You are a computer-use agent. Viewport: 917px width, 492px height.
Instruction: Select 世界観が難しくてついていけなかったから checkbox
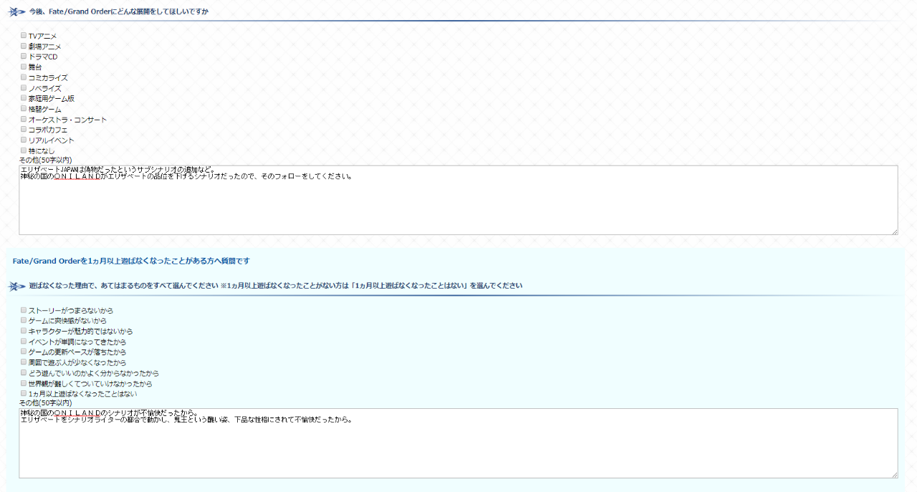[24, 383]
